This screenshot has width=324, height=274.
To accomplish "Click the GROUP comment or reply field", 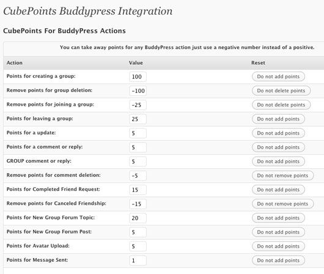I will [138, 161].
